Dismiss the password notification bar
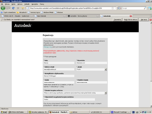 click(151, 20)
